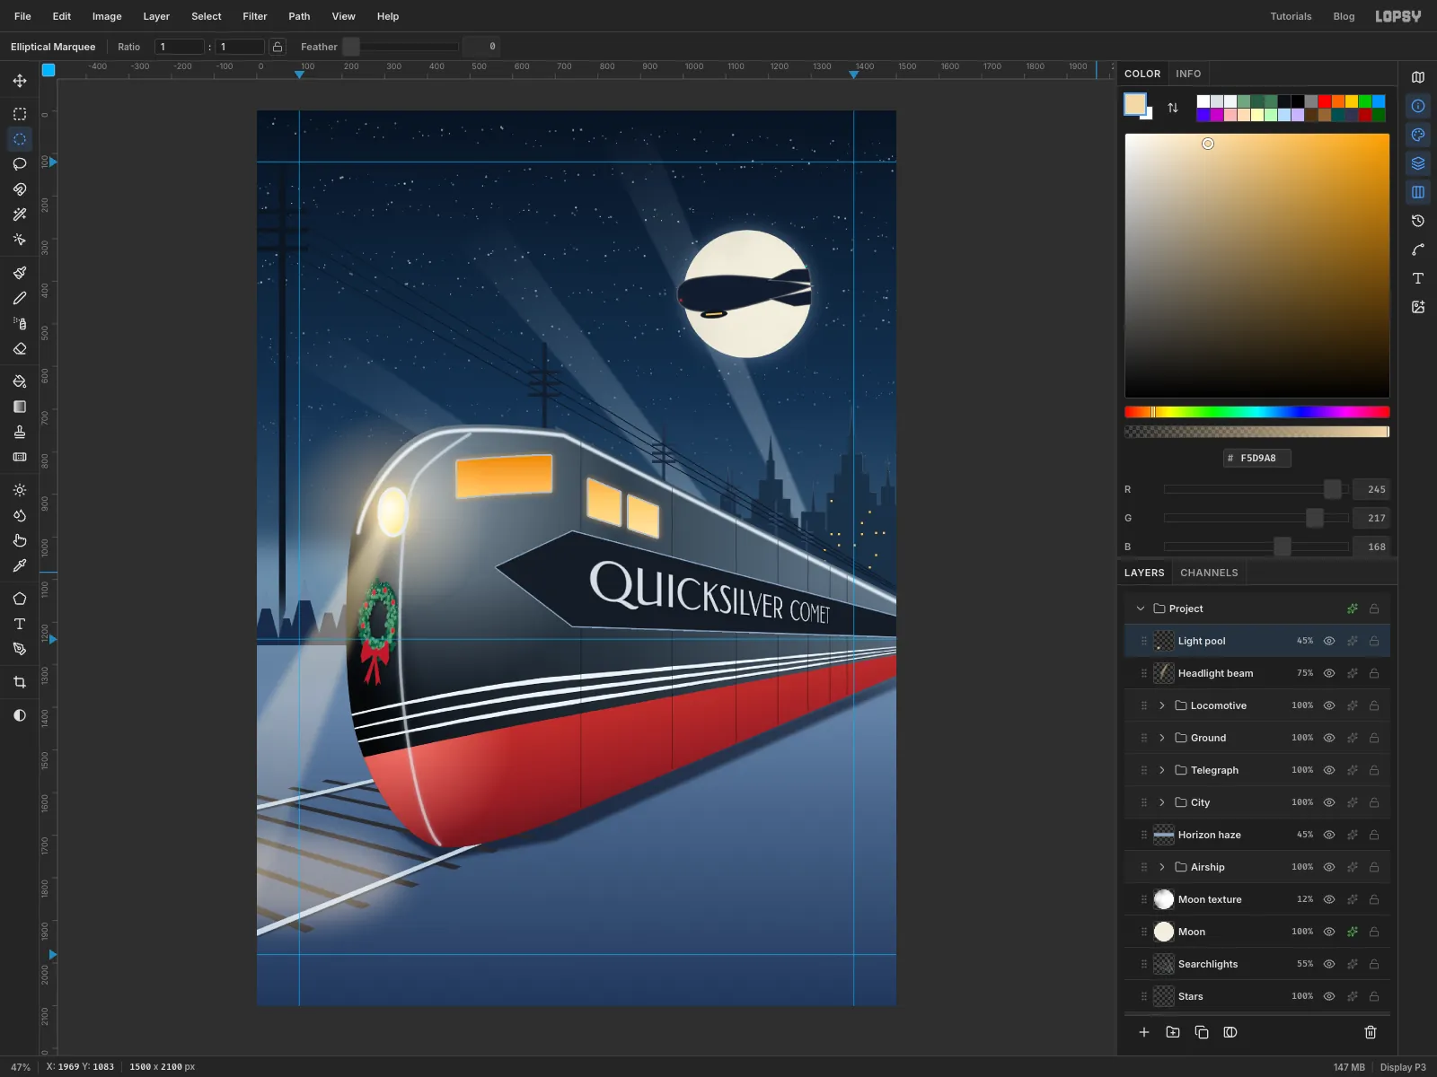This screenshot has width=1437, height=1077.
Task: Select the Eraser tool
Action: point(20,348)
